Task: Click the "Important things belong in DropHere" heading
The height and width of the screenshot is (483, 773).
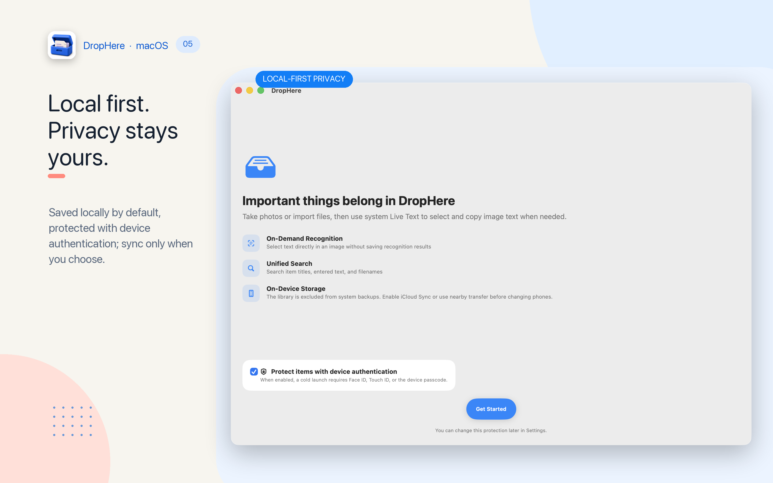Action: (x=348, y=201)
